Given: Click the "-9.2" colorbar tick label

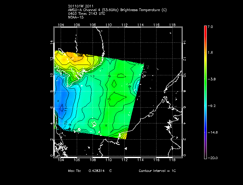Looking at the screenshot, I should (x=211, y=106).
